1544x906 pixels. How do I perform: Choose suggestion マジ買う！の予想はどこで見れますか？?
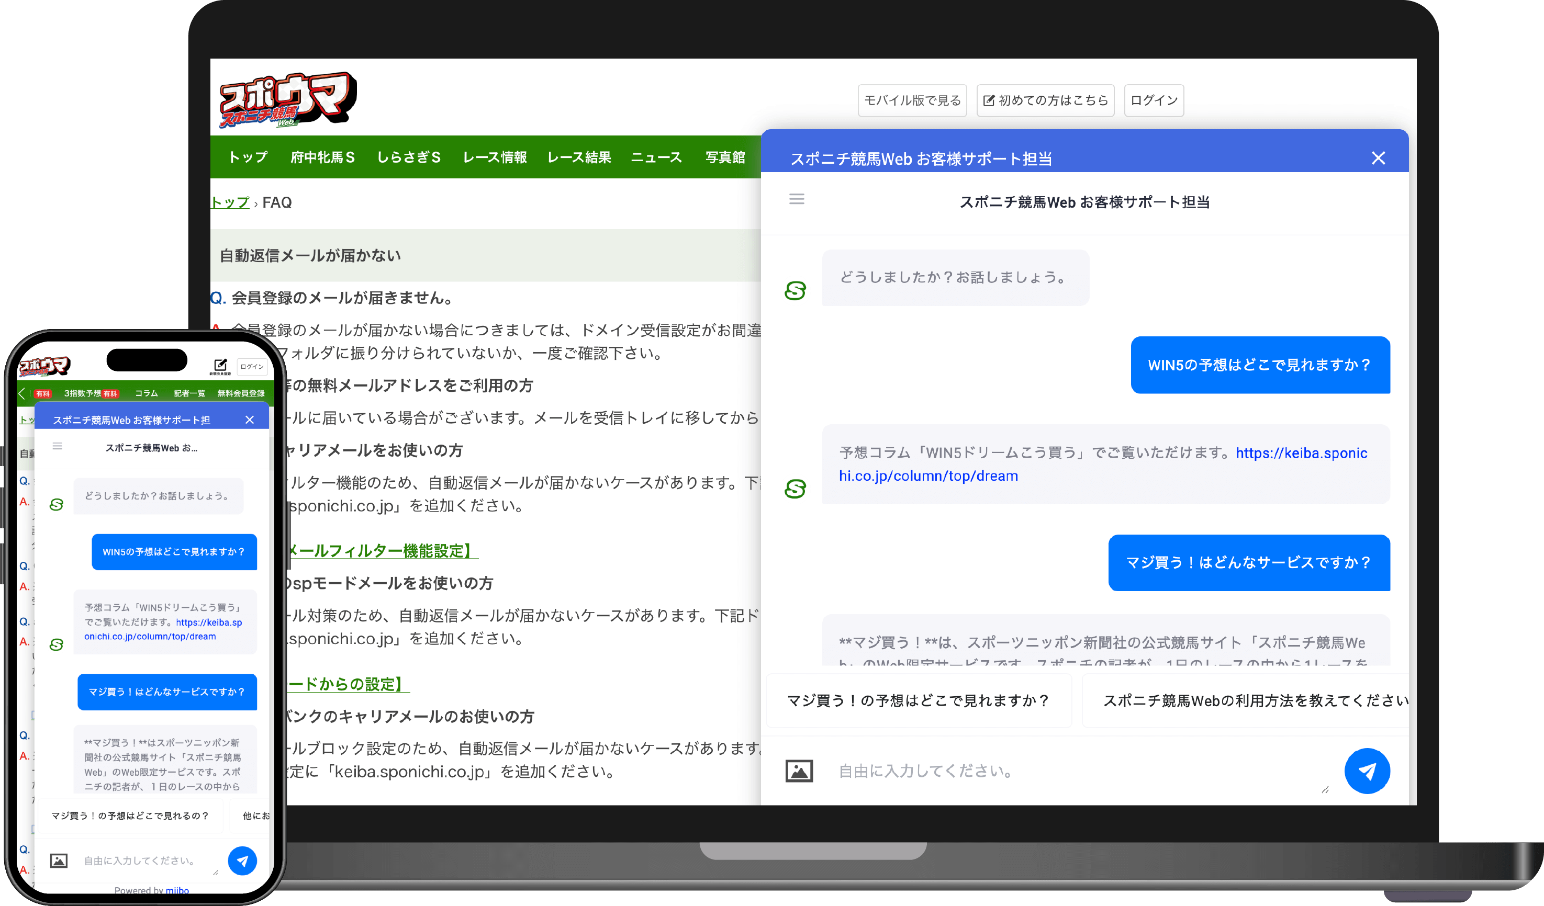coord(918,700)
